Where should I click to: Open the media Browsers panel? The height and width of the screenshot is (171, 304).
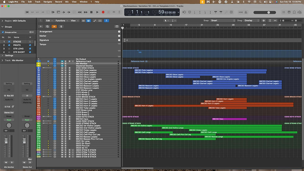click(x=300, y=12)
